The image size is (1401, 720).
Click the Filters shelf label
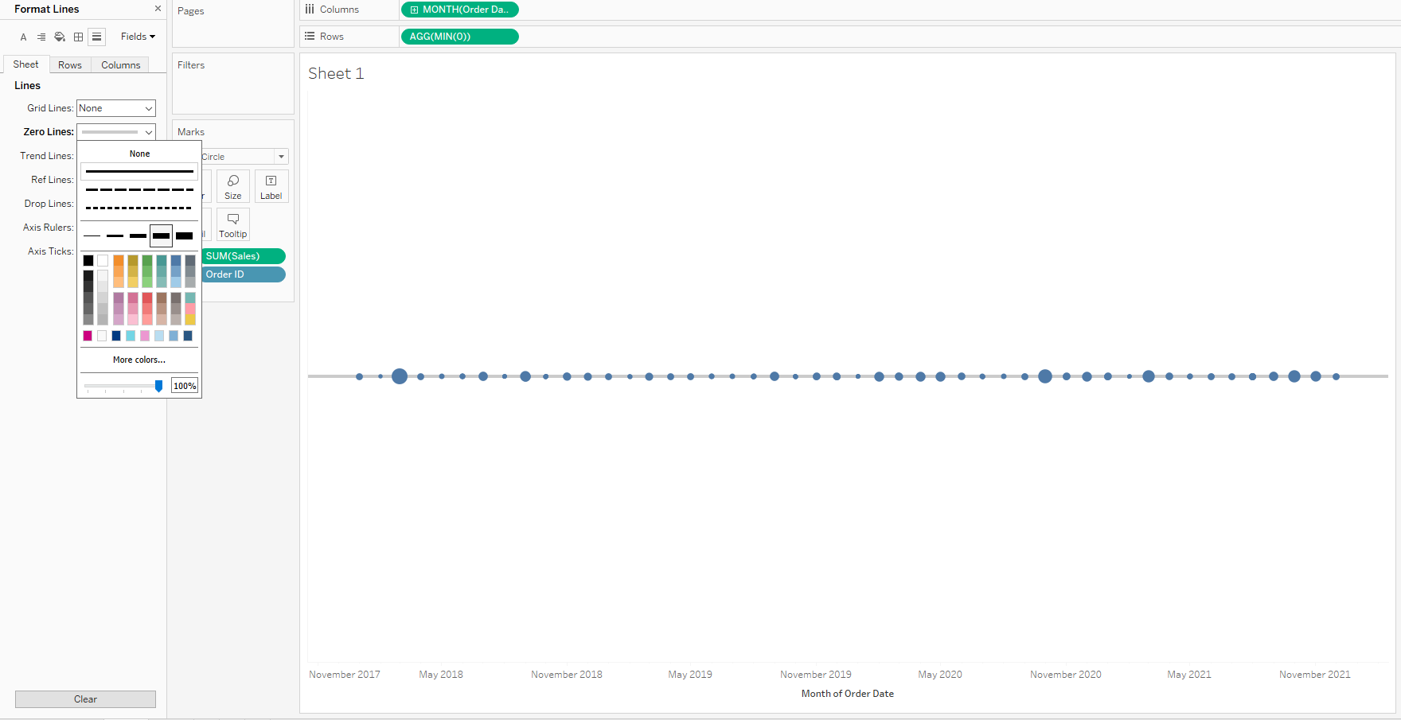click(x=191, y=65)
